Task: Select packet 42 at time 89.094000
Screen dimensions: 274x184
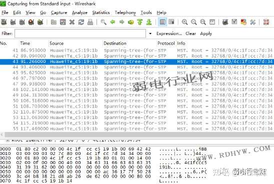Action: click(x=137, y=56)
